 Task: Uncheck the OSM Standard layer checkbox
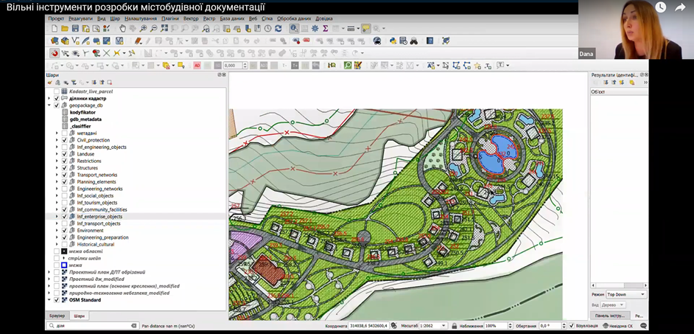click(x=56, y=300)
